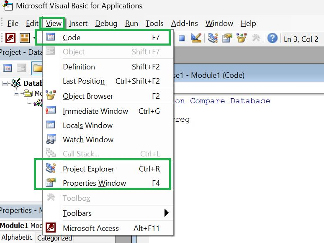Image resolution: width=324 pixels, height=243 pixels.
Task: Click the Ln 3, Col 2 indicator
Action: pyautogui.click(x=301, y=39)
